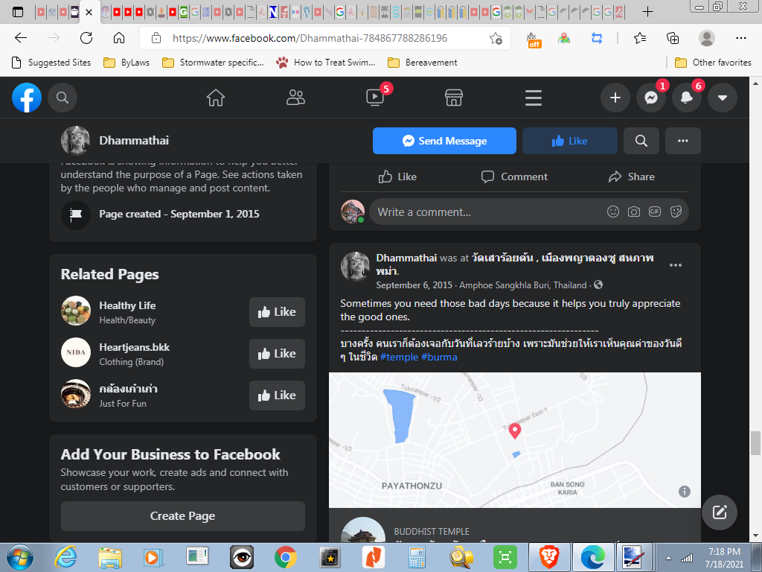
Task: Insert an emoji in the comment
Action: tap(613, 212)
